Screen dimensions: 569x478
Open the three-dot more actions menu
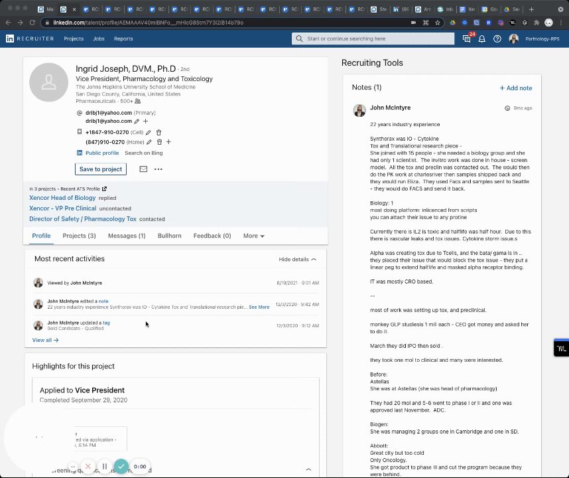tap(158, 169)
